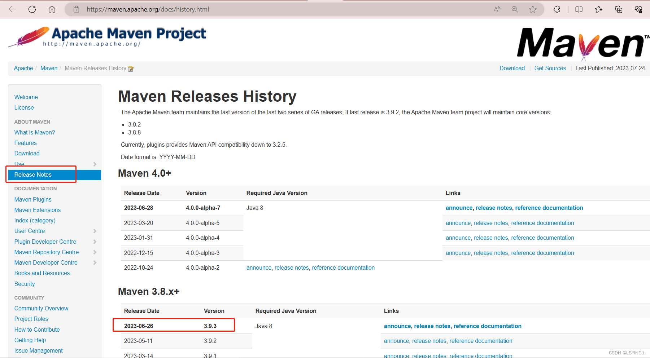Click the top-right Download link

512,68
